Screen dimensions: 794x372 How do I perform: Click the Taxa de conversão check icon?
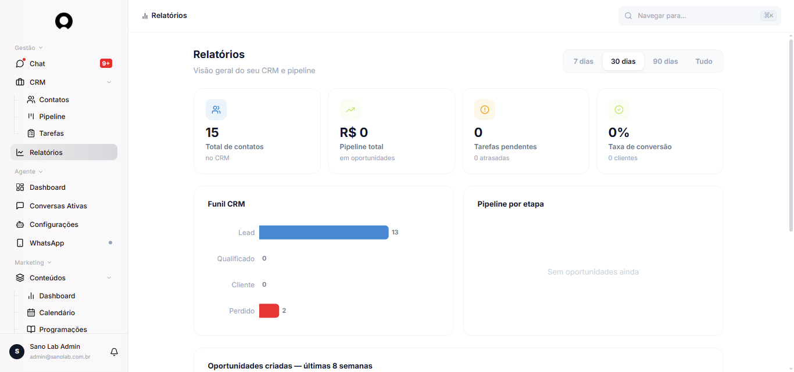click(x=619, y=110)
